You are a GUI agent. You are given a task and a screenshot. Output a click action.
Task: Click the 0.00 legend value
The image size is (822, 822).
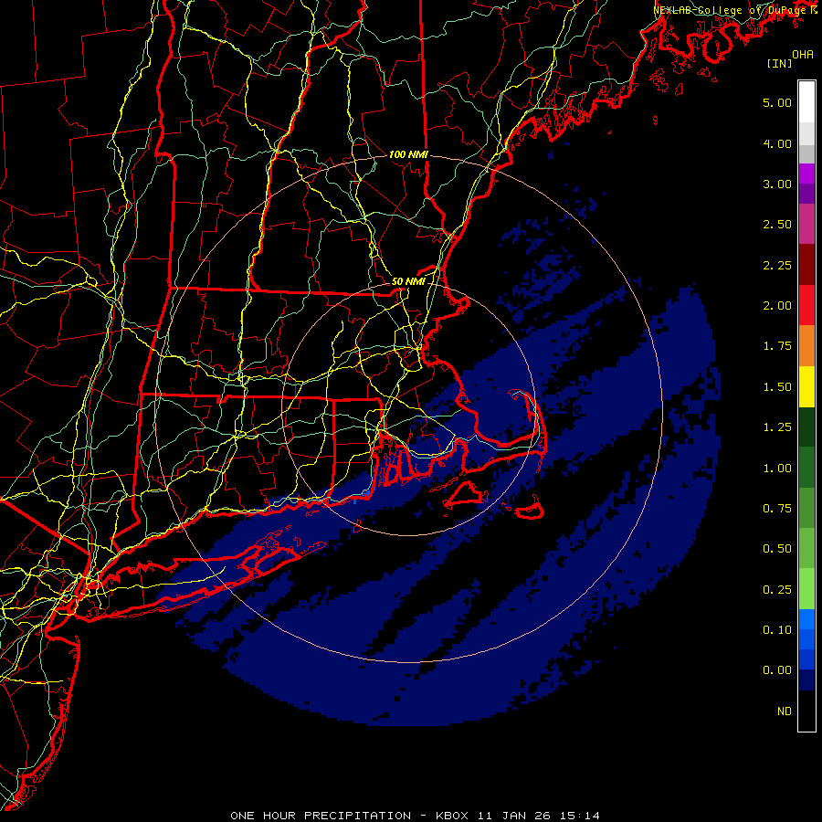[777, 670]
